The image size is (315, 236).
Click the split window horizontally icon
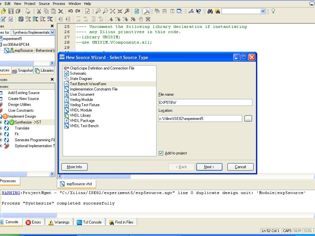coord(164,11)
